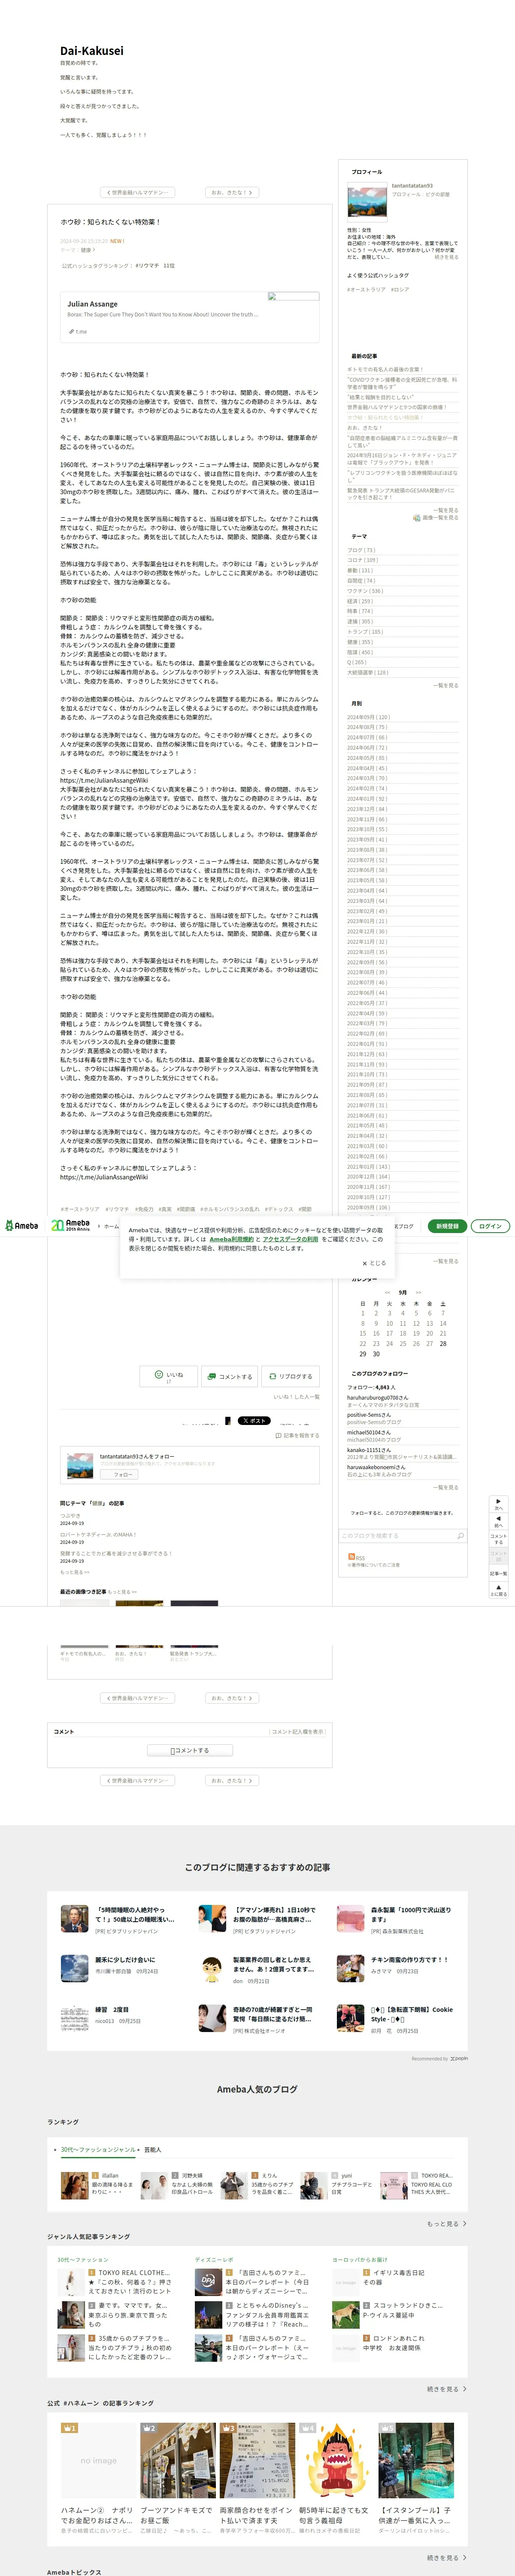Open the ヨーロッパからお届け genre heading
The height and width of the screenshot is (2576, 515).
tap(359, 2259)
